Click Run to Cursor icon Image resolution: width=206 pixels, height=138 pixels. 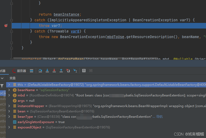[x=75, y=71]
